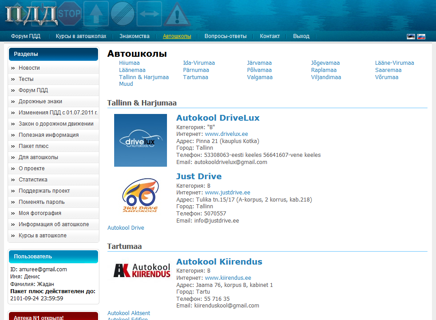
Task: Open Изменения ПДД с 01.07.2011 г.
Action: click(53, 113)
